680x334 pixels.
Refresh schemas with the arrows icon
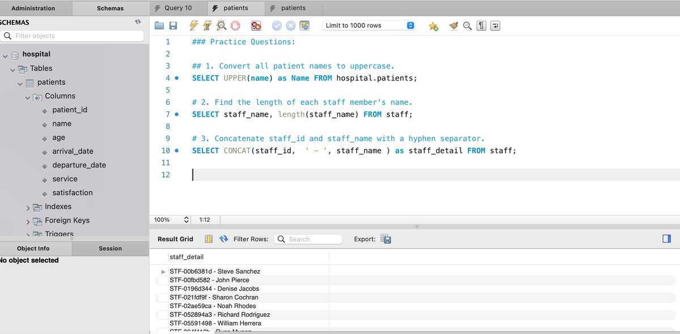(137, 22)
